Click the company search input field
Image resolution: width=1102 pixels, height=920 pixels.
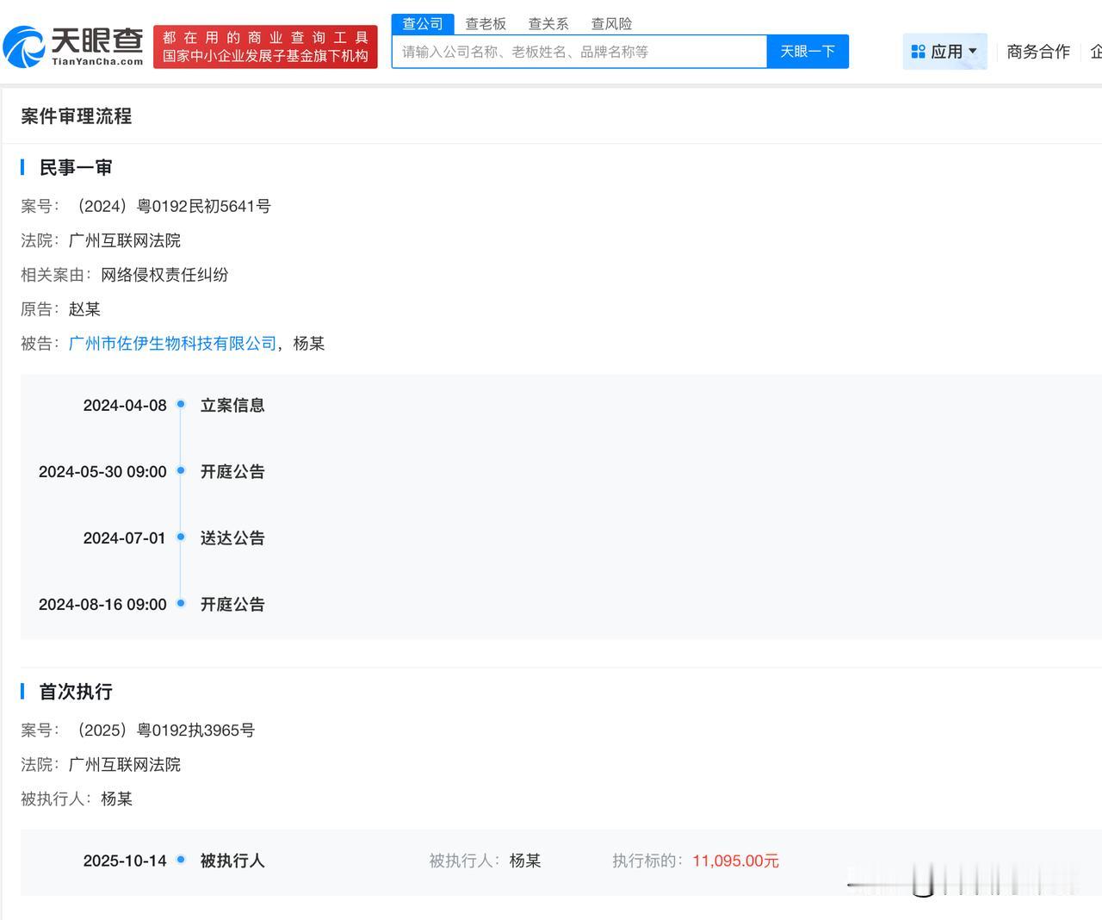(x=577, y=51)
